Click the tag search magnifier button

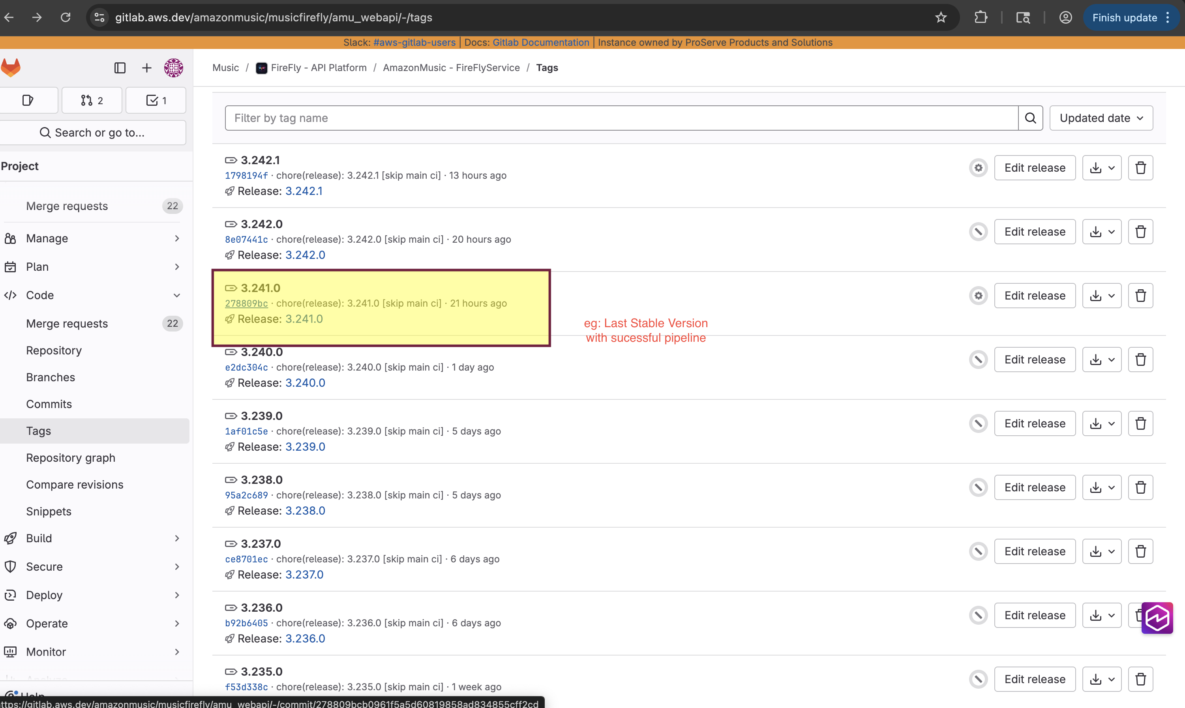1030,118
